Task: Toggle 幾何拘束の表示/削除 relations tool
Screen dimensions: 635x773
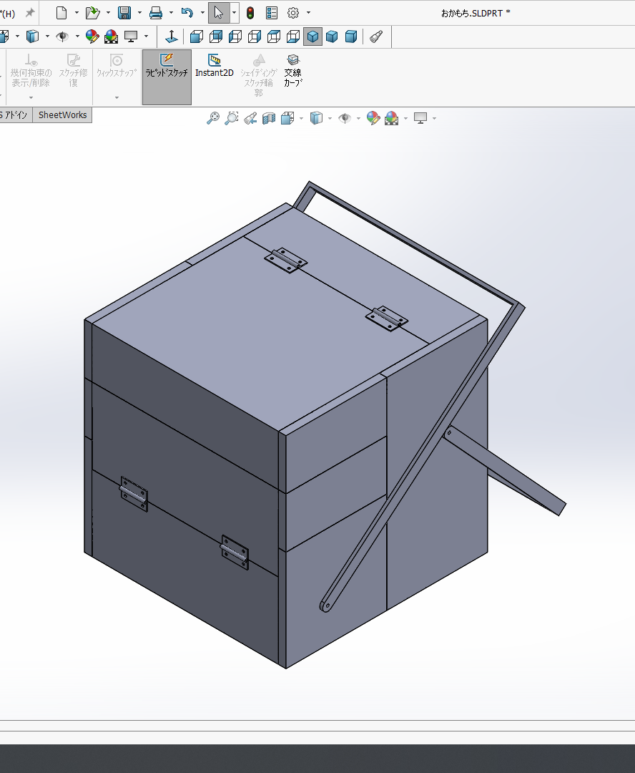Action: (31, 71)
